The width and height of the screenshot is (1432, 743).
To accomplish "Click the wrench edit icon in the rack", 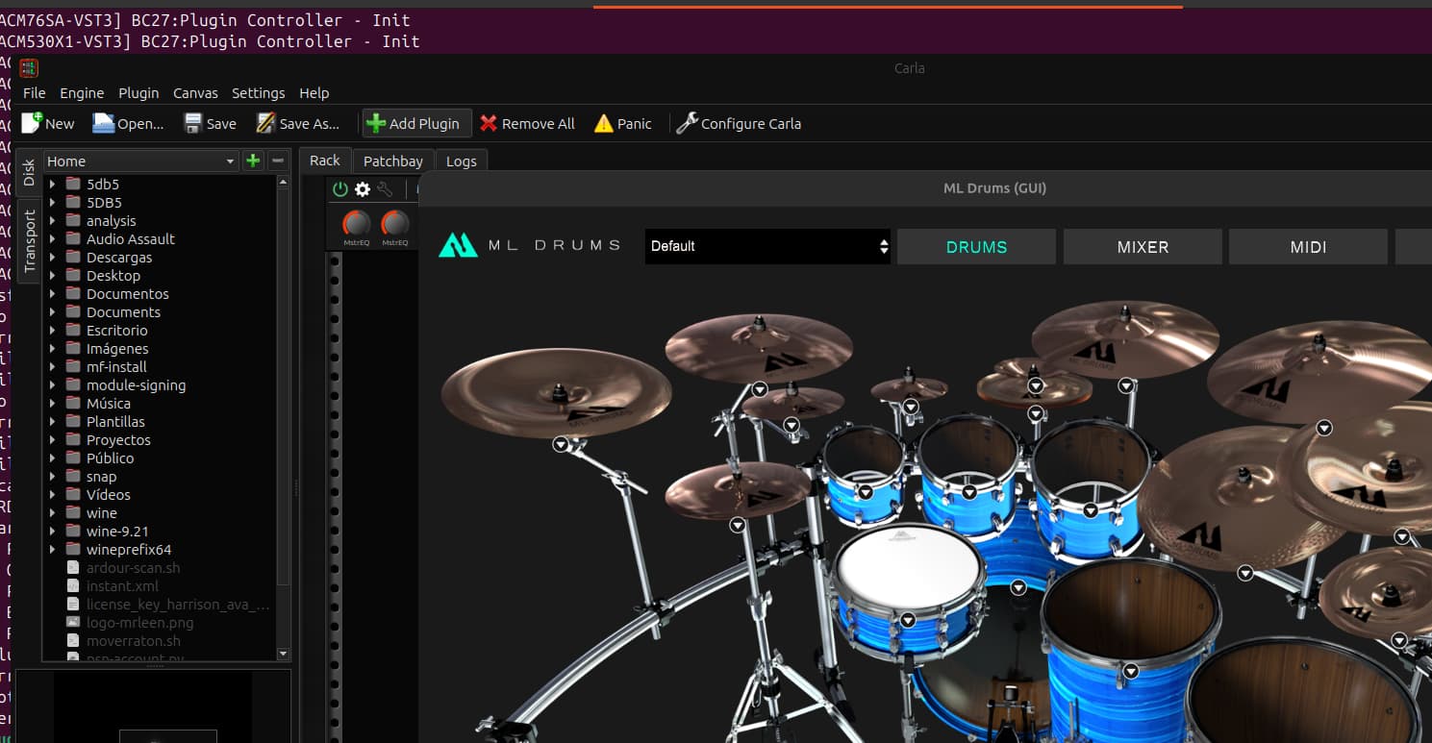I will tap(385, 190).
